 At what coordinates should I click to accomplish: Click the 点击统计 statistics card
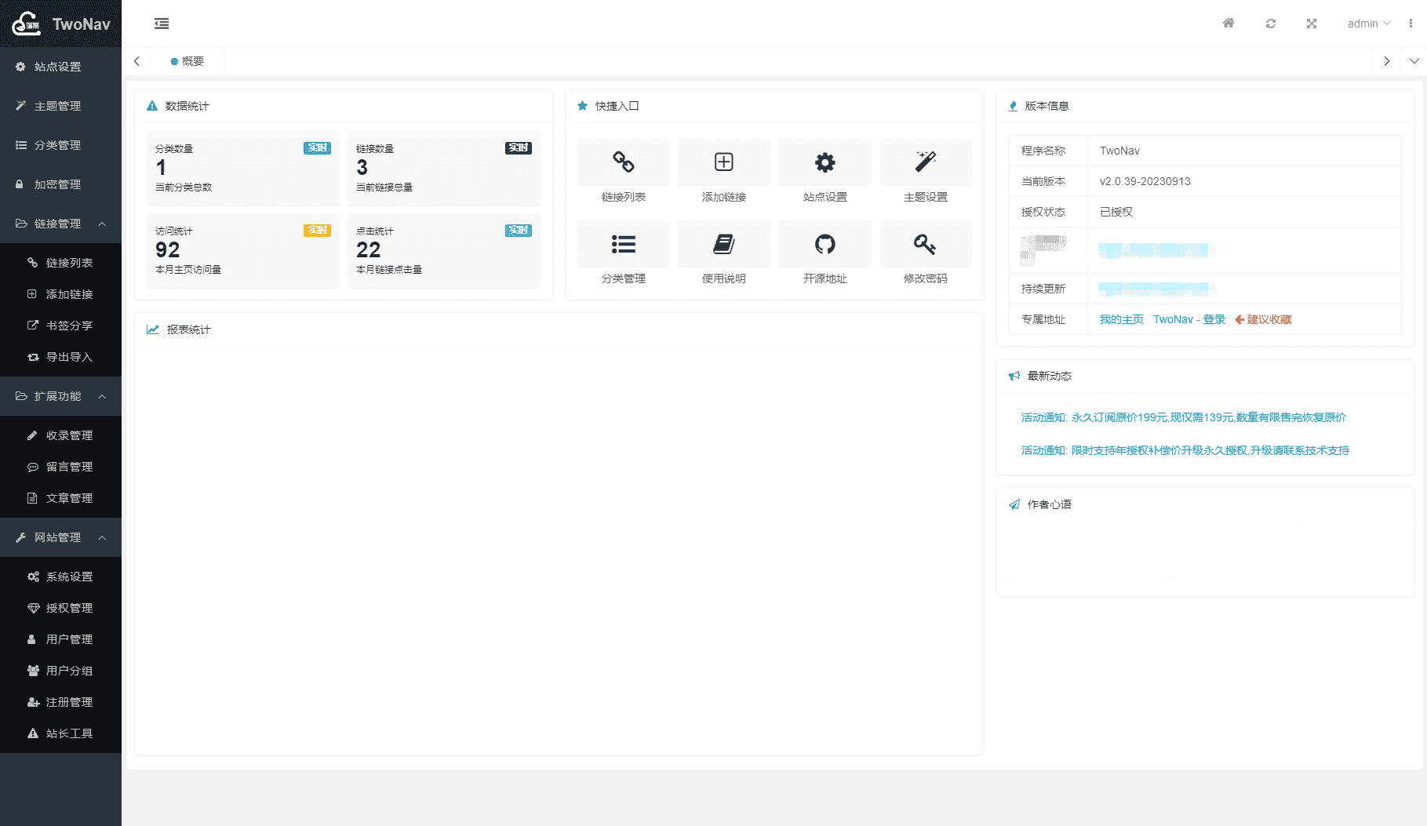click(x=444, y=251)
